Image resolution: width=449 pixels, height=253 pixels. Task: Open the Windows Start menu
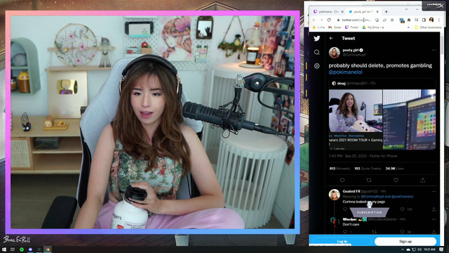point(4,249)
